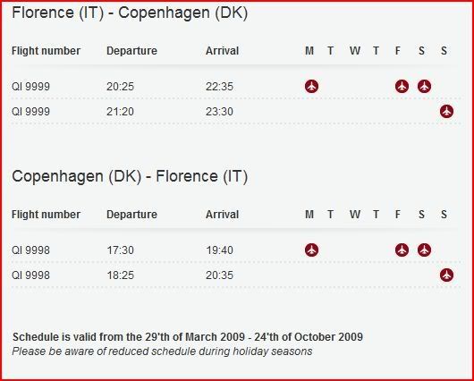Click Sunday plane icon for 18:25 departure
This screenshot has height=381, width=474.
tap(446, 275)
